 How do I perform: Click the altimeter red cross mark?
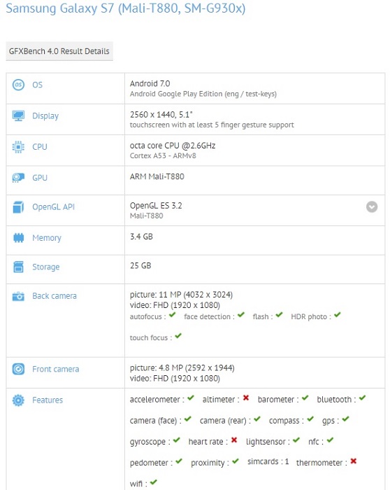[246, 398]
